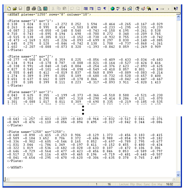Print the document with the printer icon

(34, 9)
